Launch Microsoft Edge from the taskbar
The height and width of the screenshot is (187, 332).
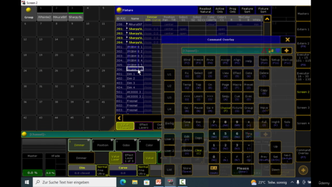(123, 182)
